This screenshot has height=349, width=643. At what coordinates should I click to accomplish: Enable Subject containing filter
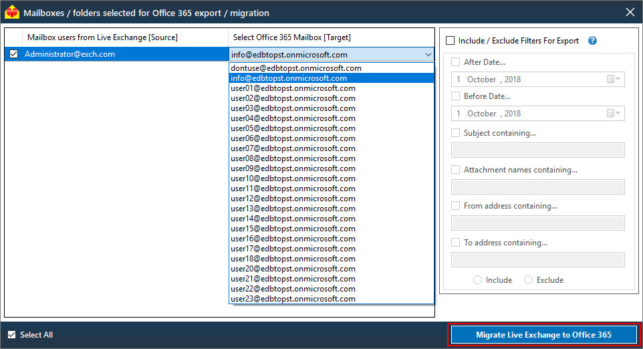(x=455, y=133)
